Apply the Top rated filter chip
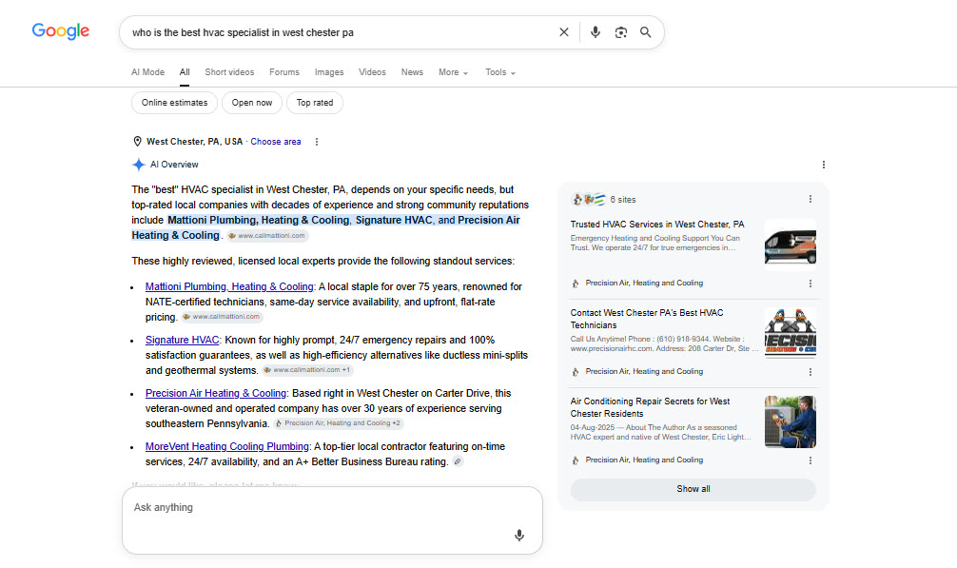 315,103
